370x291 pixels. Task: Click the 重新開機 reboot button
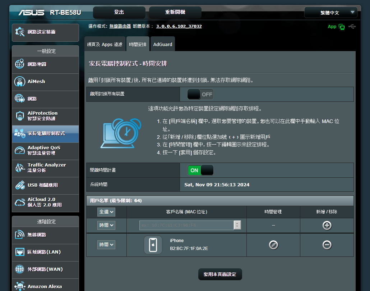[175, 12]
